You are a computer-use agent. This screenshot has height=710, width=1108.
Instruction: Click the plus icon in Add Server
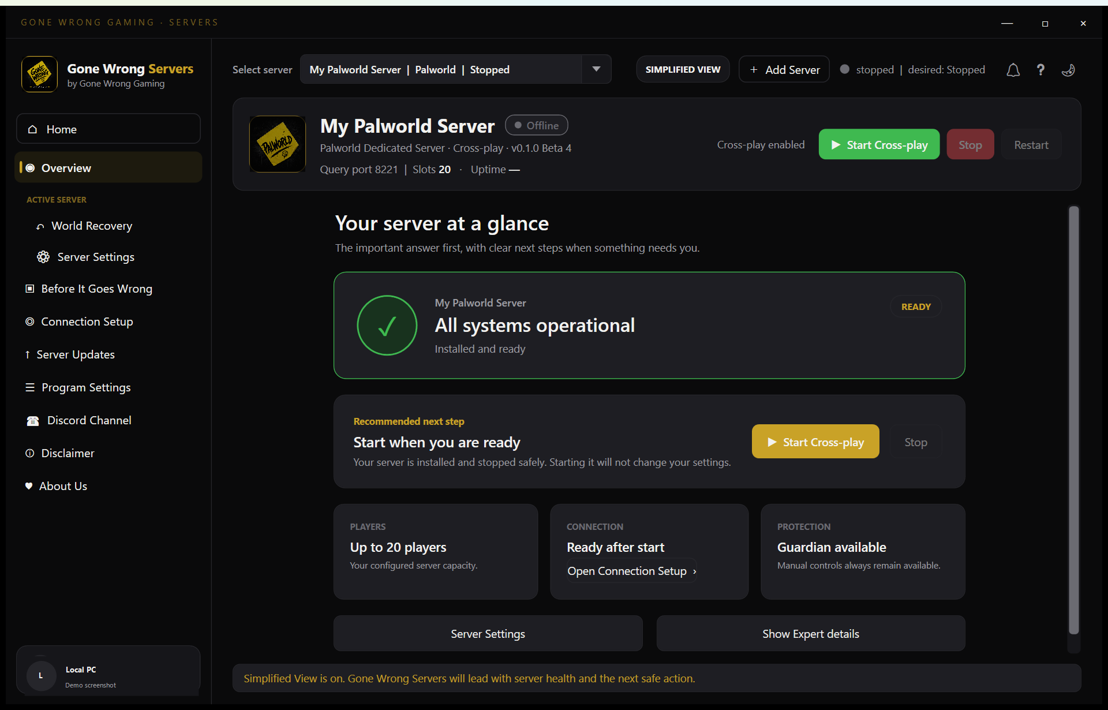coord(754,70)
